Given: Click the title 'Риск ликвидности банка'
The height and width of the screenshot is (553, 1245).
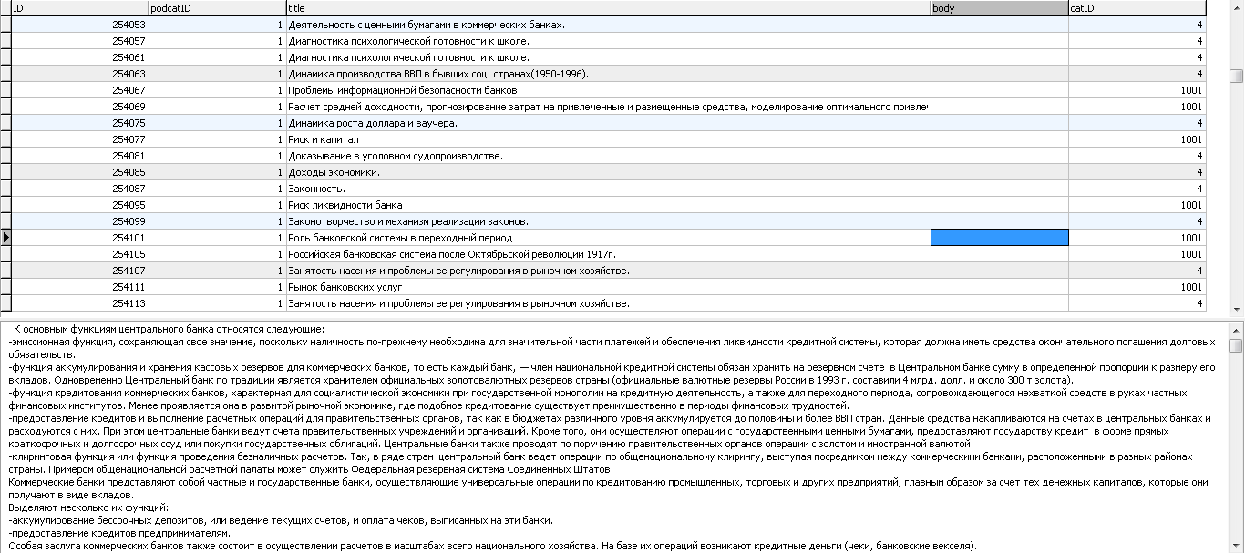Looking at the screenshot, I should click(345, 205).
